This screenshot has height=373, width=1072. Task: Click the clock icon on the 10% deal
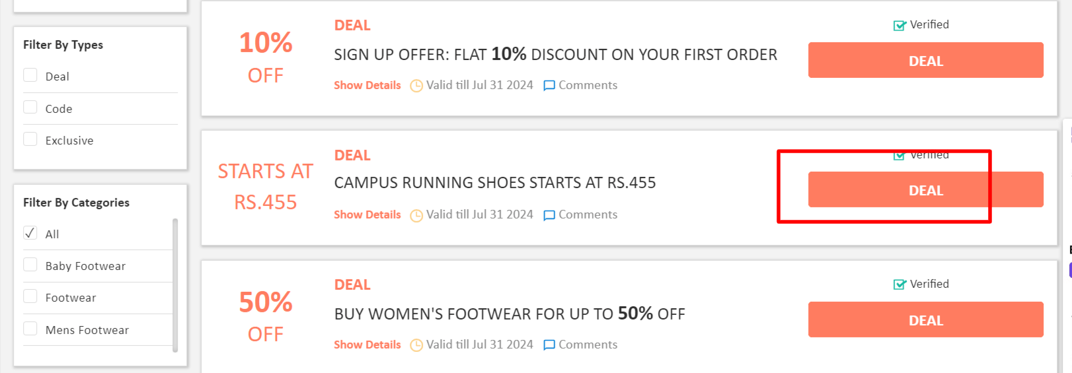[416, 86]
